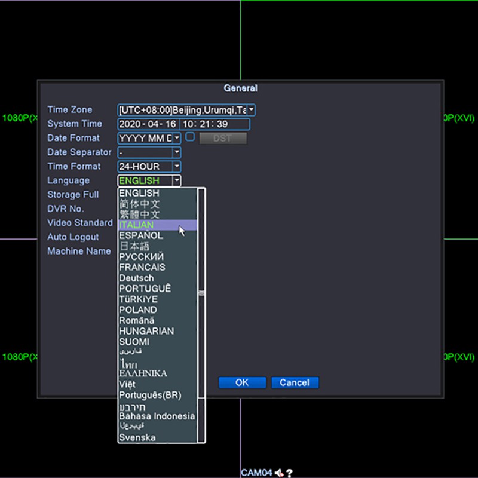Enable the checkbox next to DST
The image size is (478, 478).
click(x=190, y=137)
